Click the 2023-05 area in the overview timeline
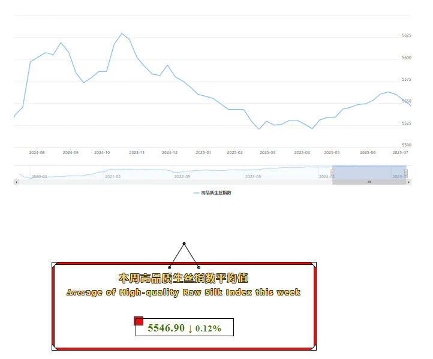Viewport: 433px width, 359px height. point(253,176)
